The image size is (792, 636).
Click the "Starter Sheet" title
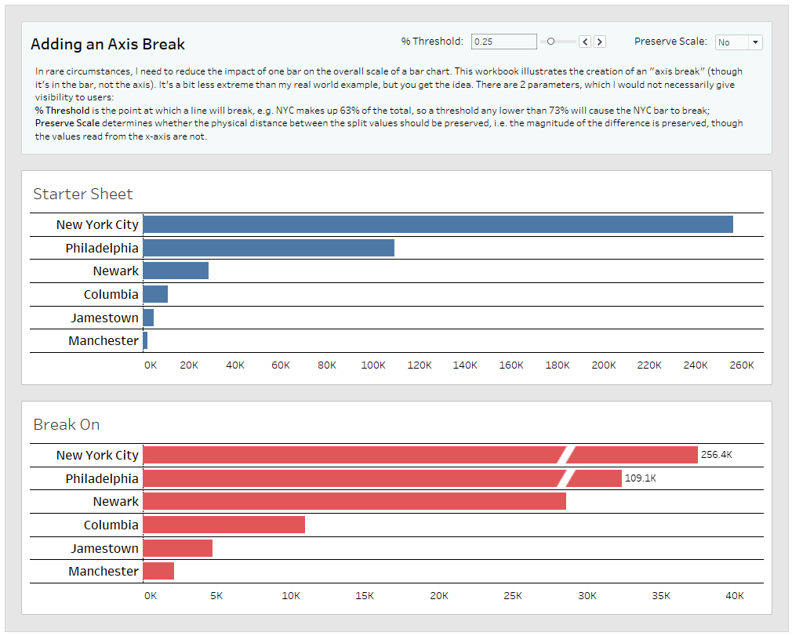click(x=82, y=194)
